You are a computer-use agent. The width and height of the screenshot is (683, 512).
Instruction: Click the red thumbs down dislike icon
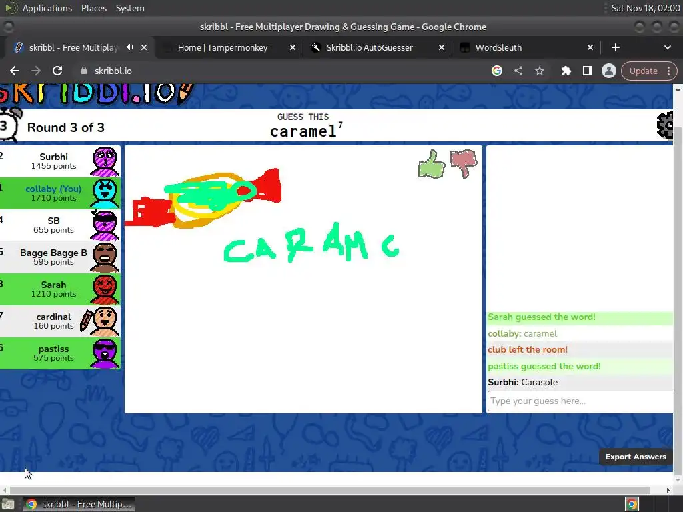(x=464, y=163)
